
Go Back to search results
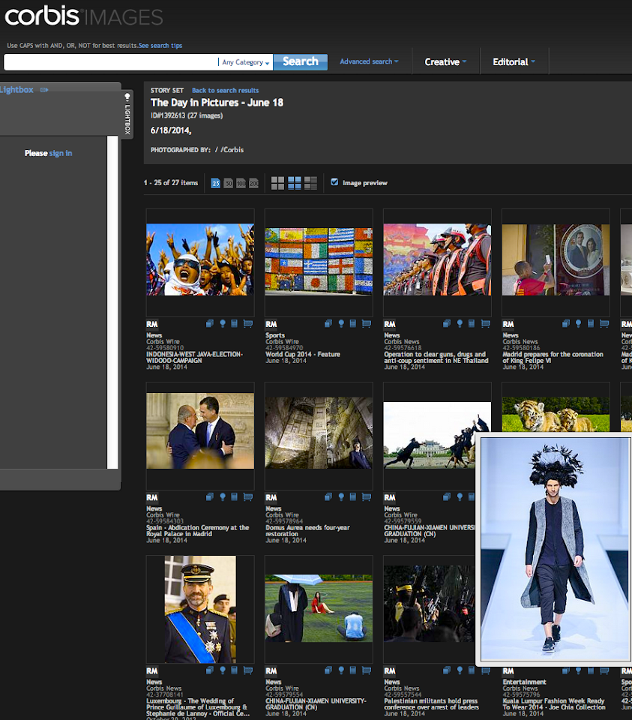click(226, 91)
